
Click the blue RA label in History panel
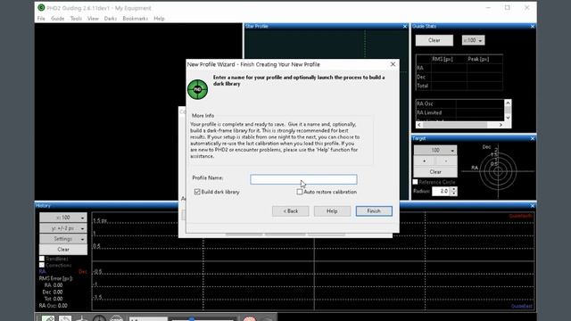pyautogui.click(x=43, y=272)
